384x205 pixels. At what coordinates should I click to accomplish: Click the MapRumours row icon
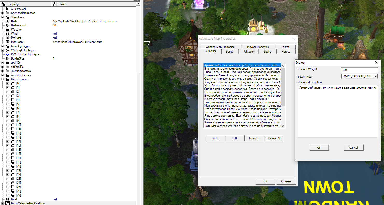8,79
